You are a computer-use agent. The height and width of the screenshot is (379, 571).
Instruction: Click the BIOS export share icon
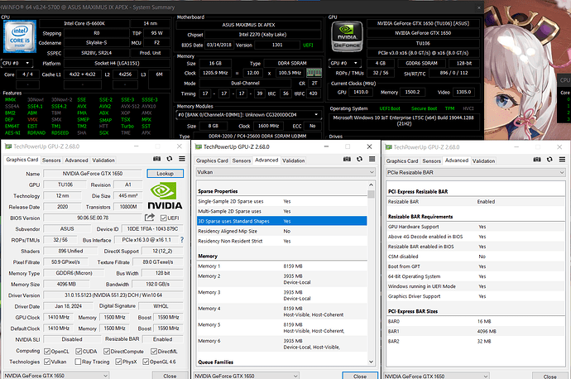pyautogui.click(x=149, y=218)
